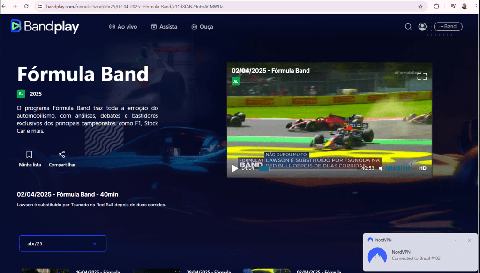Open the media controls icon in toolbar

coord(453,6)
